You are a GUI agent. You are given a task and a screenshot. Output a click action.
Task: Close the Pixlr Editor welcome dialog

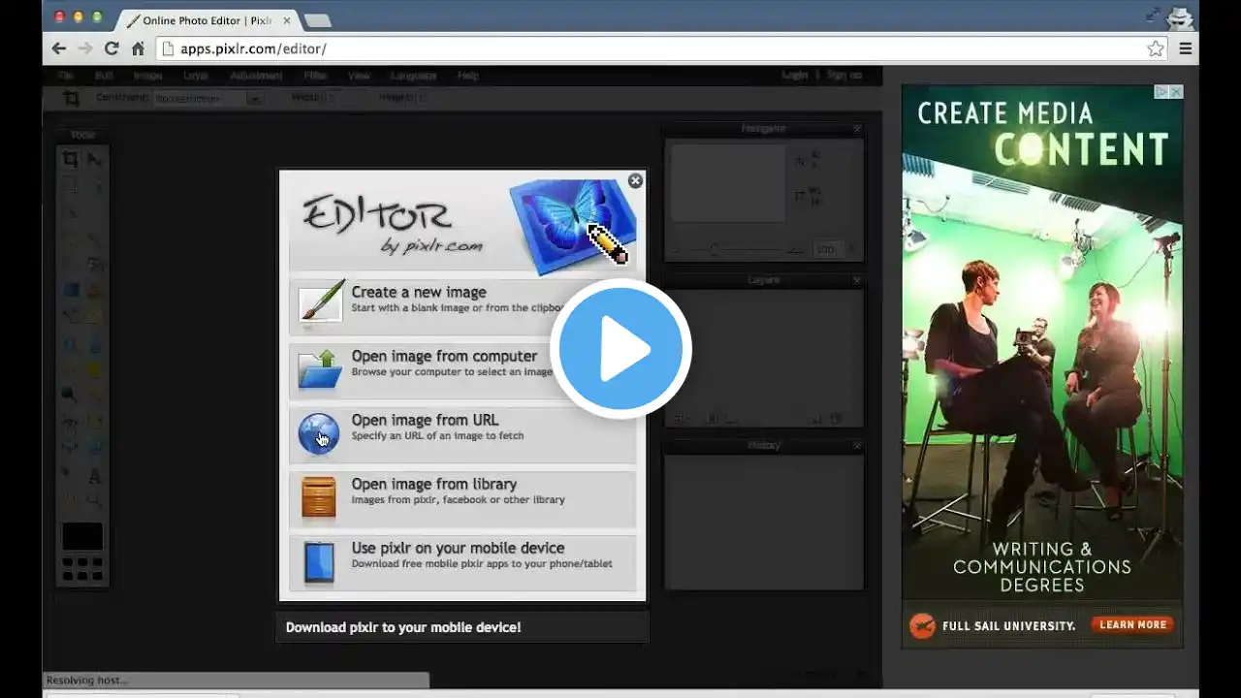coord(635,180)
